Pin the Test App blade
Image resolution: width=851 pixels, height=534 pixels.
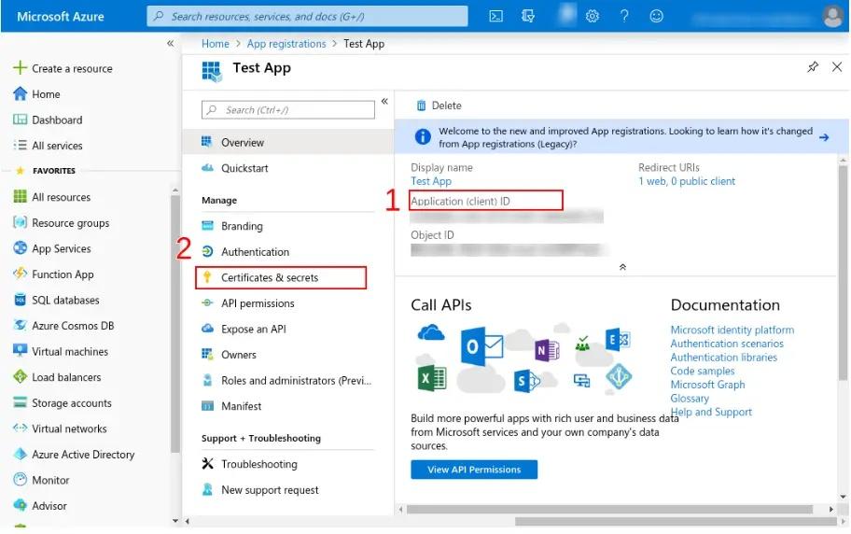tap(813, 67)
